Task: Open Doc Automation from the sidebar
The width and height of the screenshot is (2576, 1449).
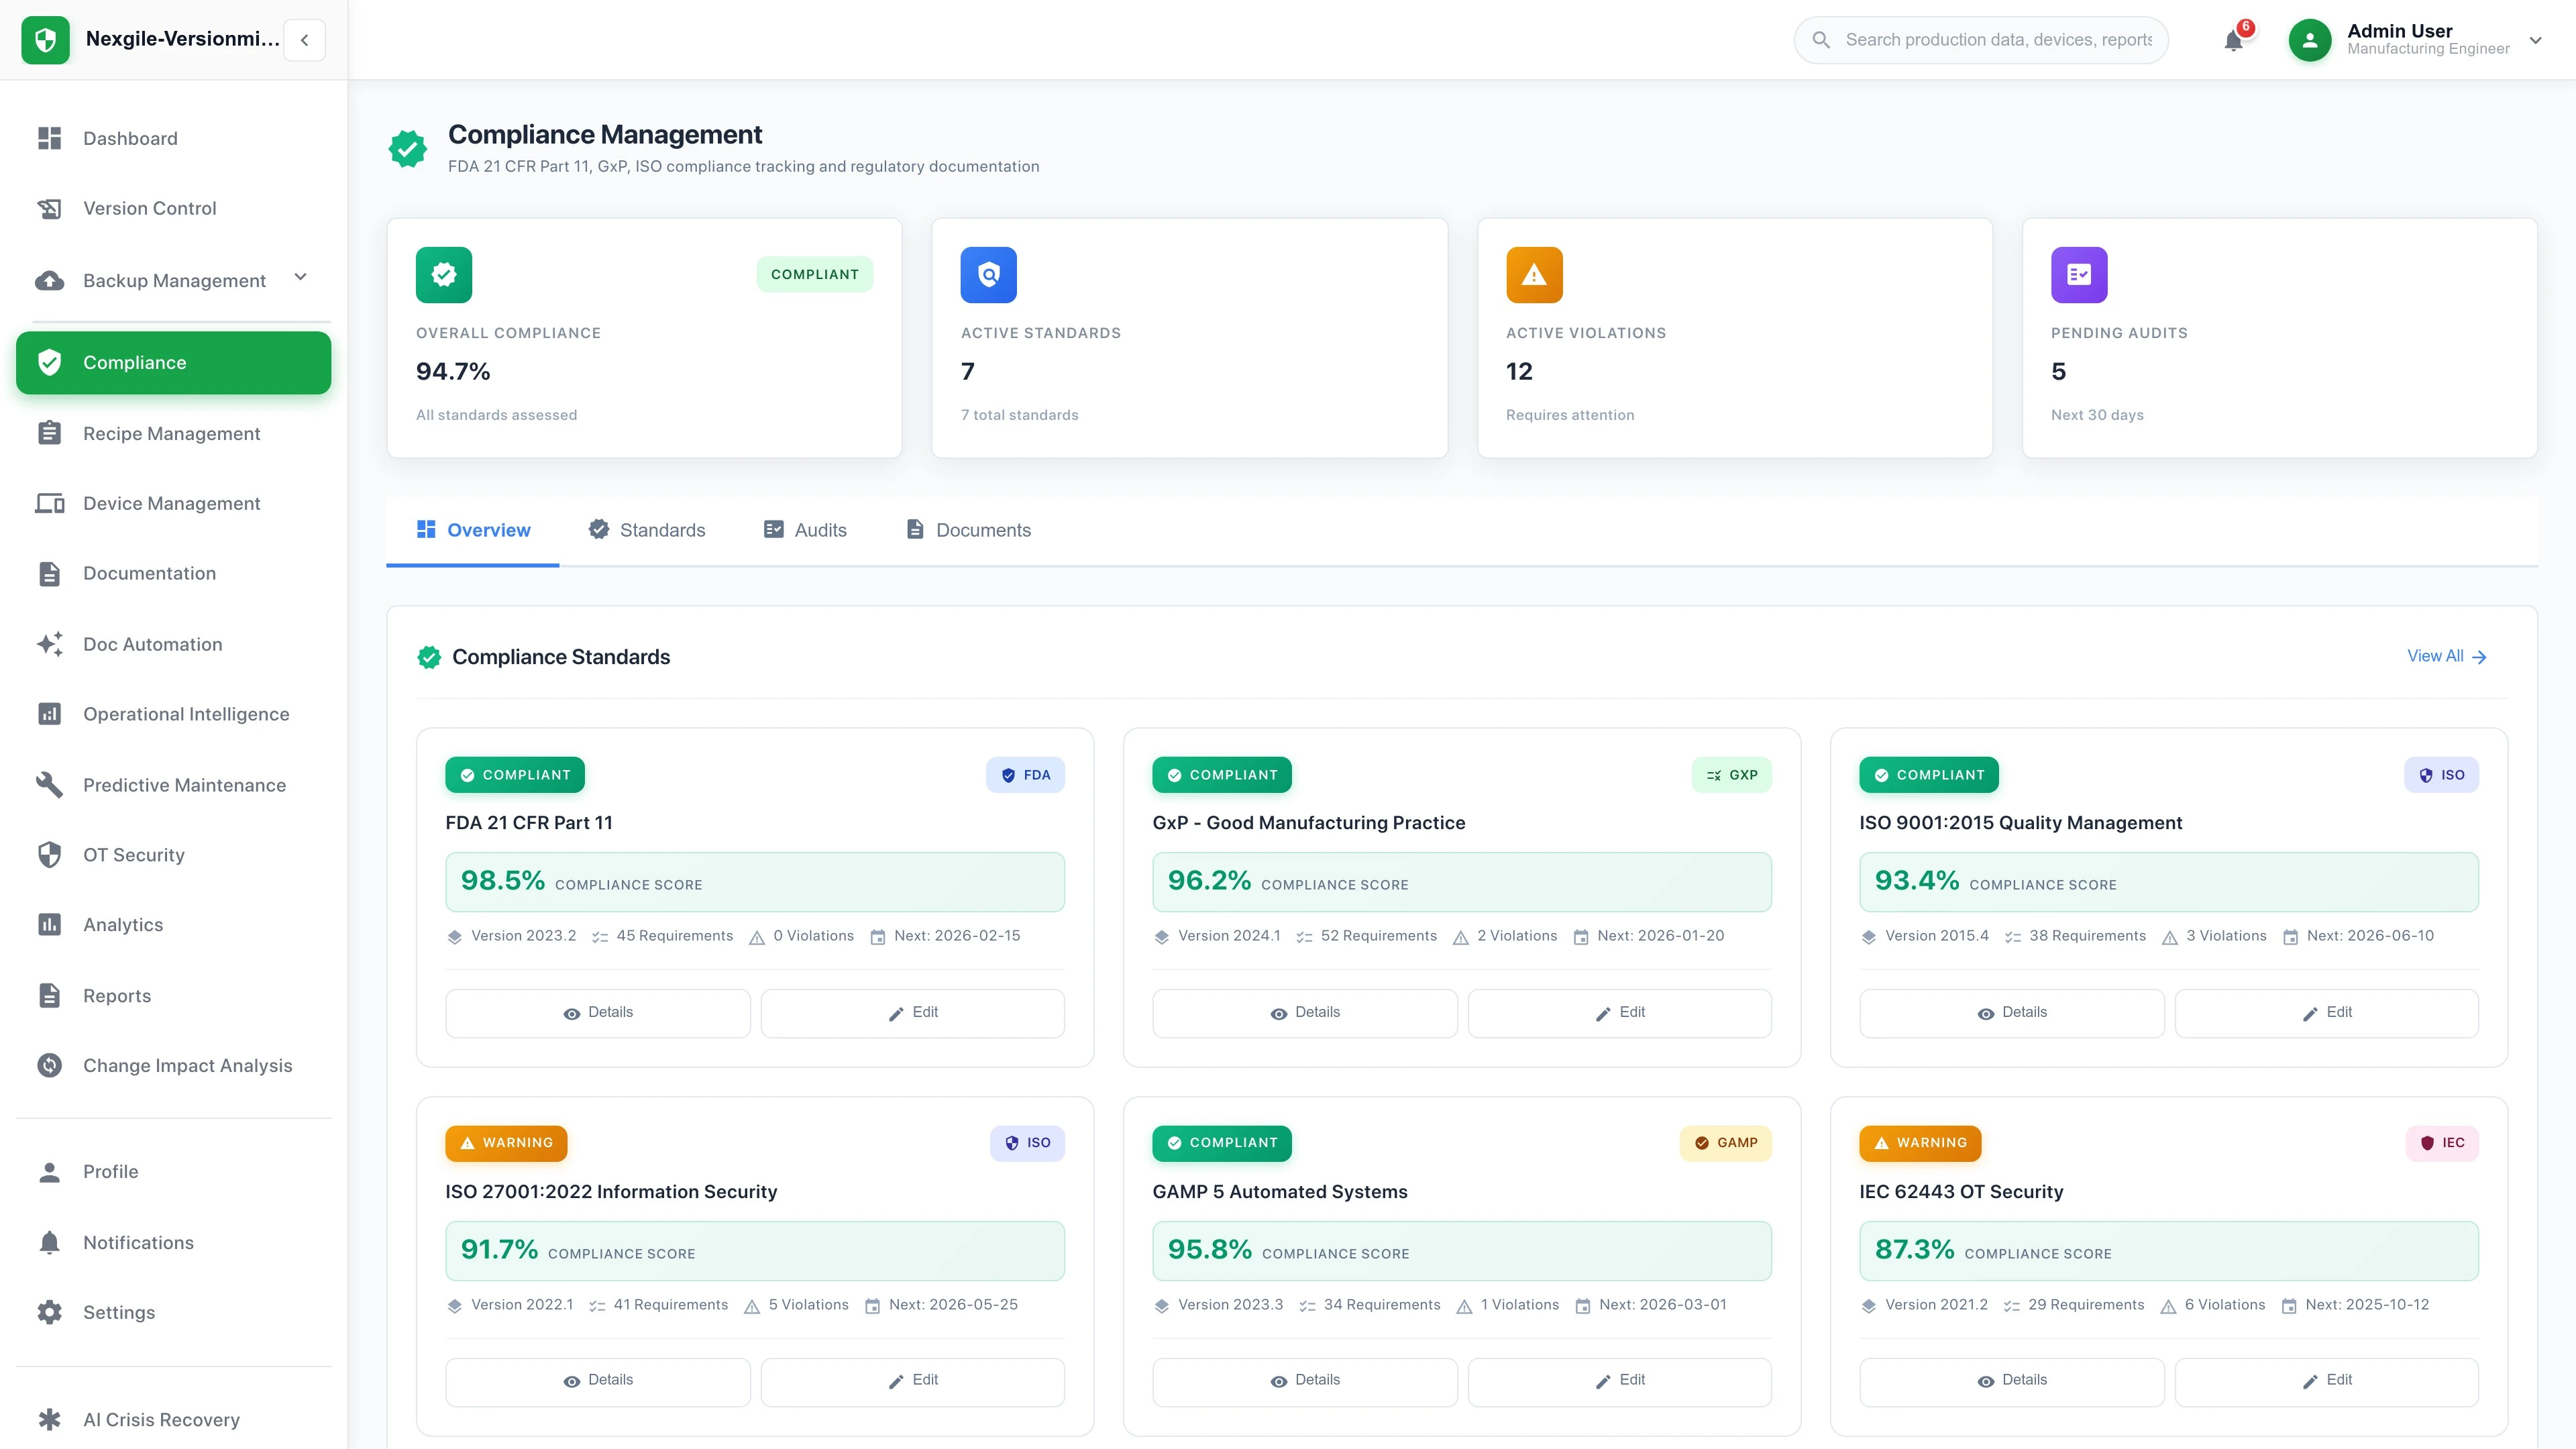Action: 152,644
